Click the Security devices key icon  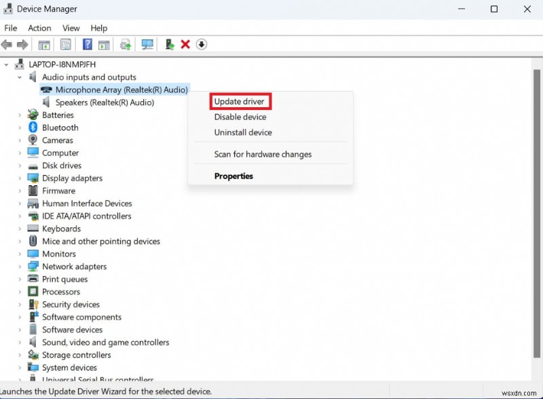pos(33,304)
